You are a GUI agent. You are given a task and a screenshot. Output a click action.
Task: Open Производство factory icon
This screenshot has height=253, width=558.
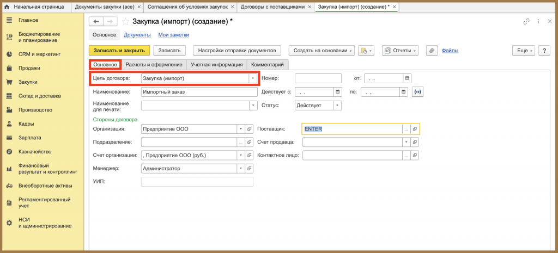tap(10, 110)
